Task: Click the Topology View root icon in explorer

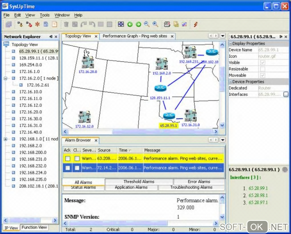Action: (6, 44)
